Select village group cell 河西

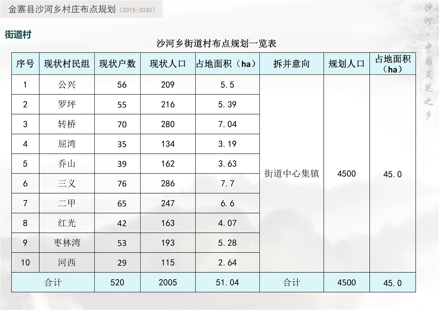click(67, 262)
